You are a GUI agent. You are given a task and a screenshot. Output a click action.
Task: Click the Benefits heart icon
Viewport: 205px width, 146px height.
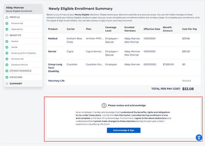click(7, 35)
